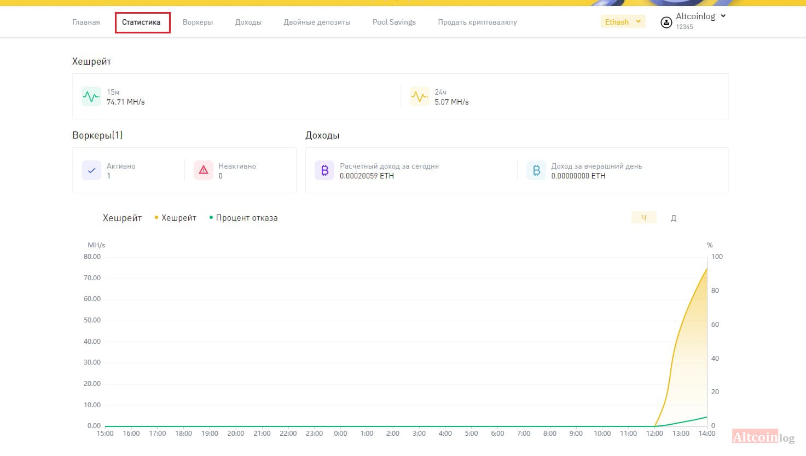The height and width of the screenshot is (456, 806).
Task: Switch chart to daily Д view
Action: (674, 218)
